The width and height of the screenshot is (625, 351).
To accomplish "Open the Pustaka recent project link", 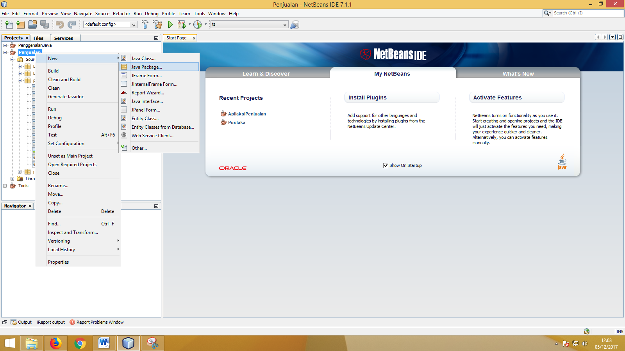I will 237,122.
